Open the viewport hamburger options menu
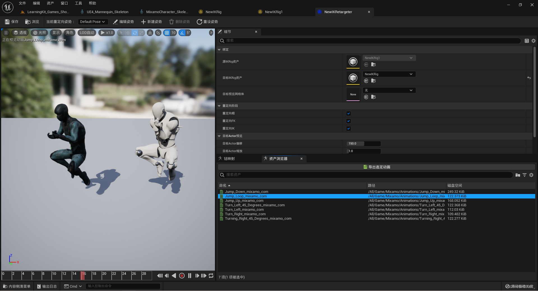This screenshot has height=291, width=538. coord(6,33)
